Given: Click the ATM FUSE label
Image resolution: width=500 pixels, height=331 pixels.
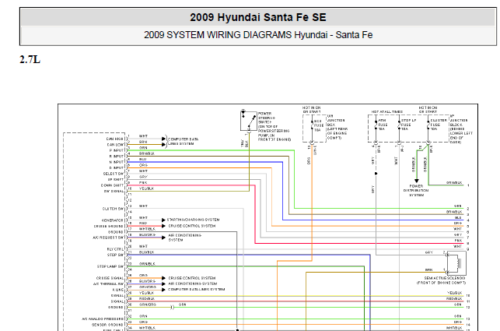Looking at the screenshot, I should (x=383, y=125).
